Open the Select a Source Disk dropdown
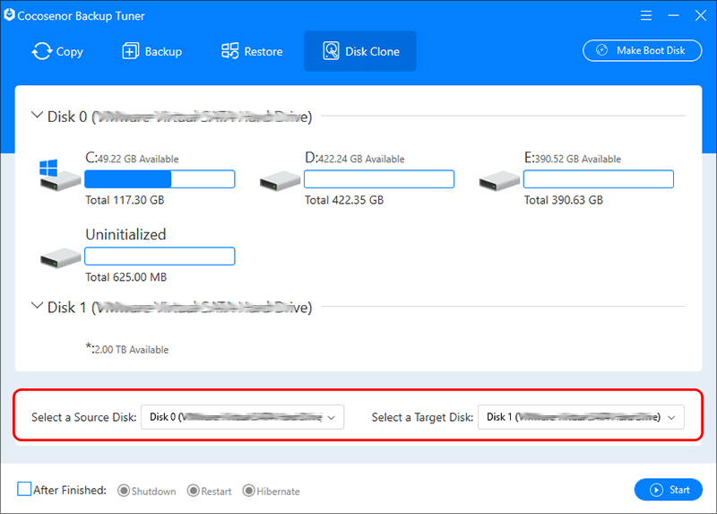 click(242, 417)
